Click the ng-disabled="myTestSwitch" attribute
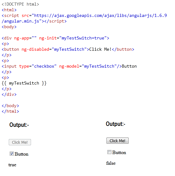The height and width of the screenshot is (176, 175). [54, 49]
